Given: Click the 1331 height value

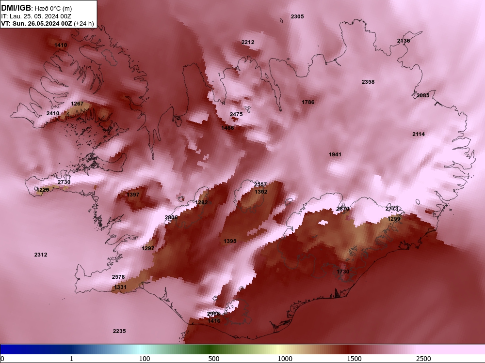Looking at the screenshot, I should click(120, 287).
